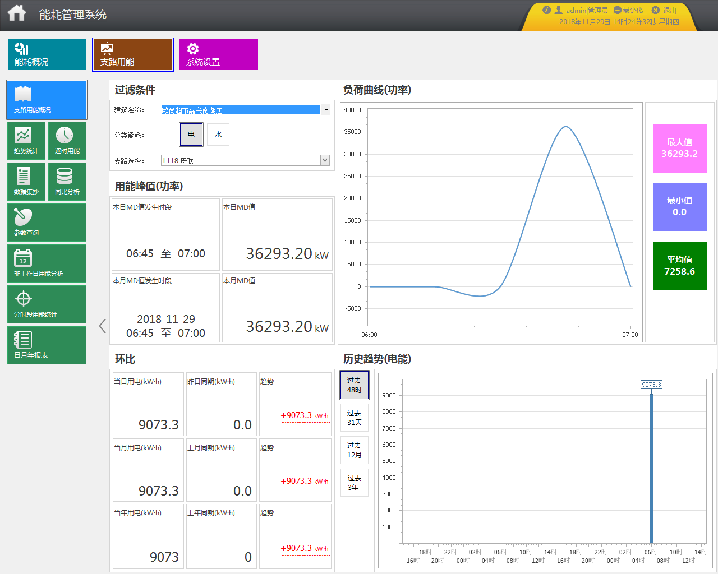
Task: Switch to 系统设置 tab
Action: 219,54
